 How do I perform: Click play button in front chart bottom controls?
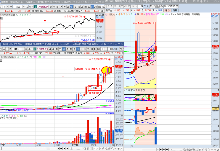point(58,148)
